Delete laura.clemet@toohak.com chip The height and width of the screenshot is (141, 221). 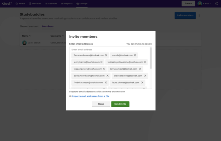point(142,83)
